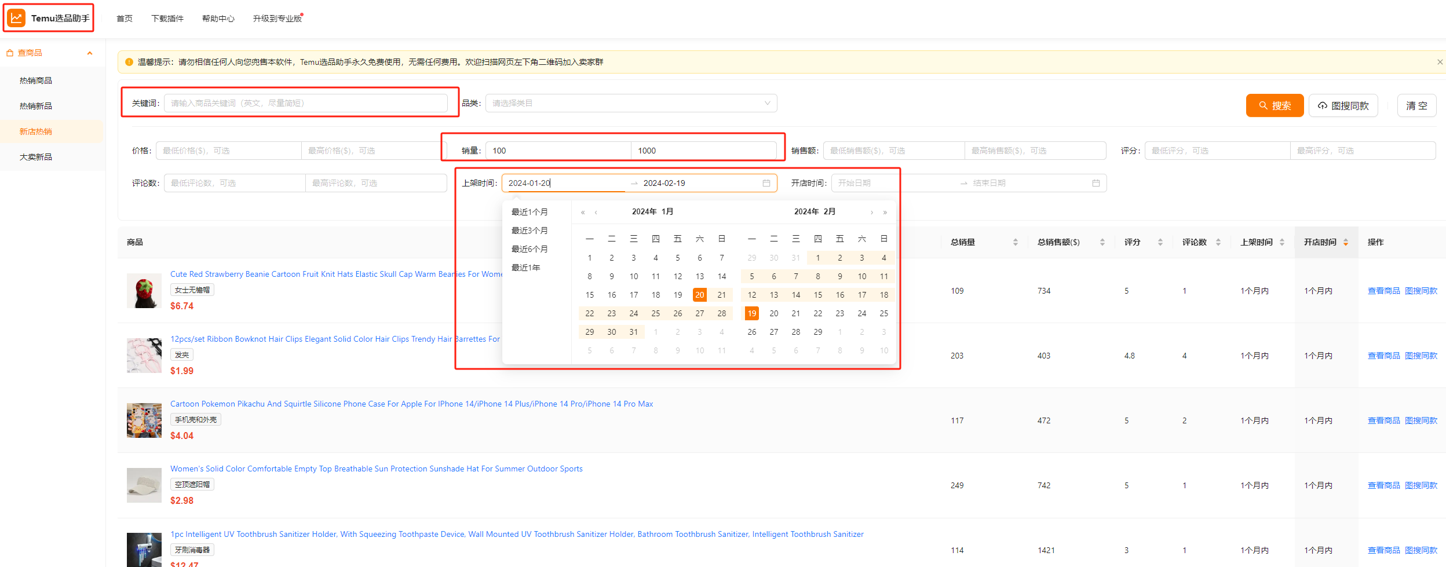Select 热销商品 in the sidebar

36,81
